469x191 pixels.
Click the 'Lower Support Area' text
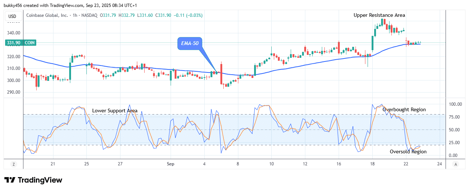click(115, 110)
